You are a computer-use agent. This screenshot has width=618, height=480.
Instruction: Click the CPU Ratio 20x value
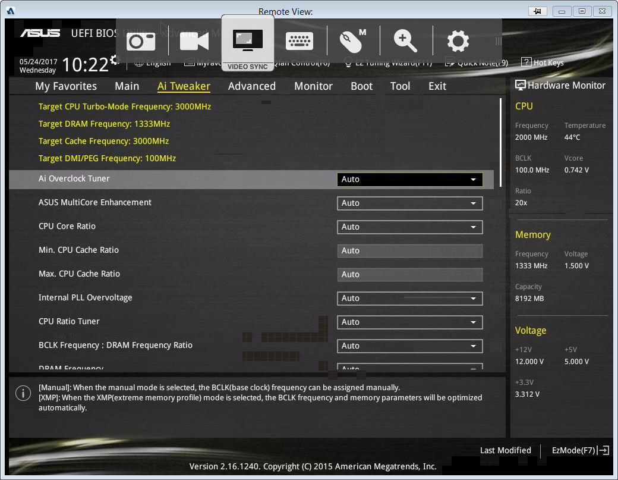coord(521,203)
